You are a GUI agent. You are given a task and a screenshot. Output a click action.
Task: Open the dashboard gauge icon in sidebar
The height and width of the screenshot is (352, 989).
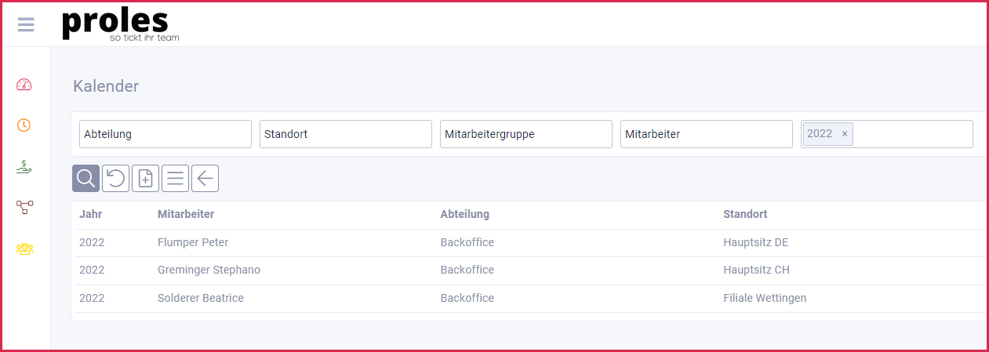[24, 84]
